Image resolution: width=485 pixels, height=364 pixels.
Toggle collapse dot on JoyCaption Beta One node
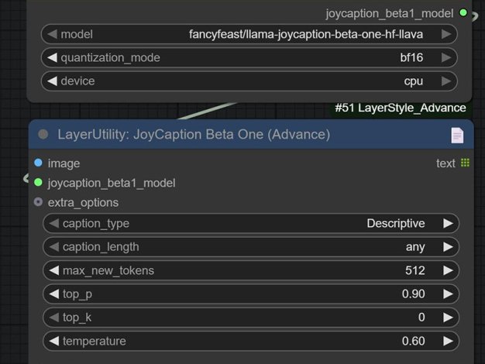tap(43, 134)
